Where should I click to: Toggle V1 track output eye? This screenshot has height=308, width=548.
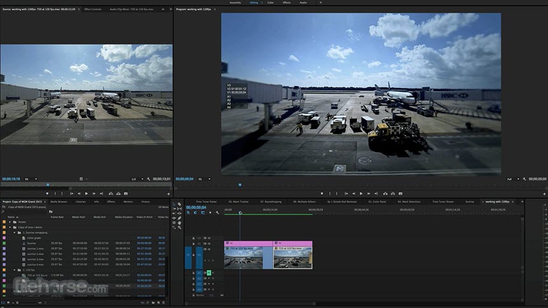[x=209, y=249]
